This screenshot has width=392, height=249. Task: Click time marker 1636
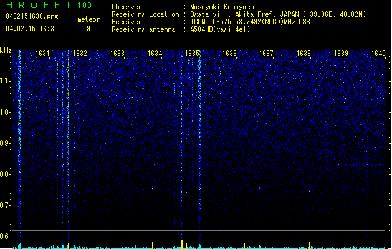[x=229, y=54]
